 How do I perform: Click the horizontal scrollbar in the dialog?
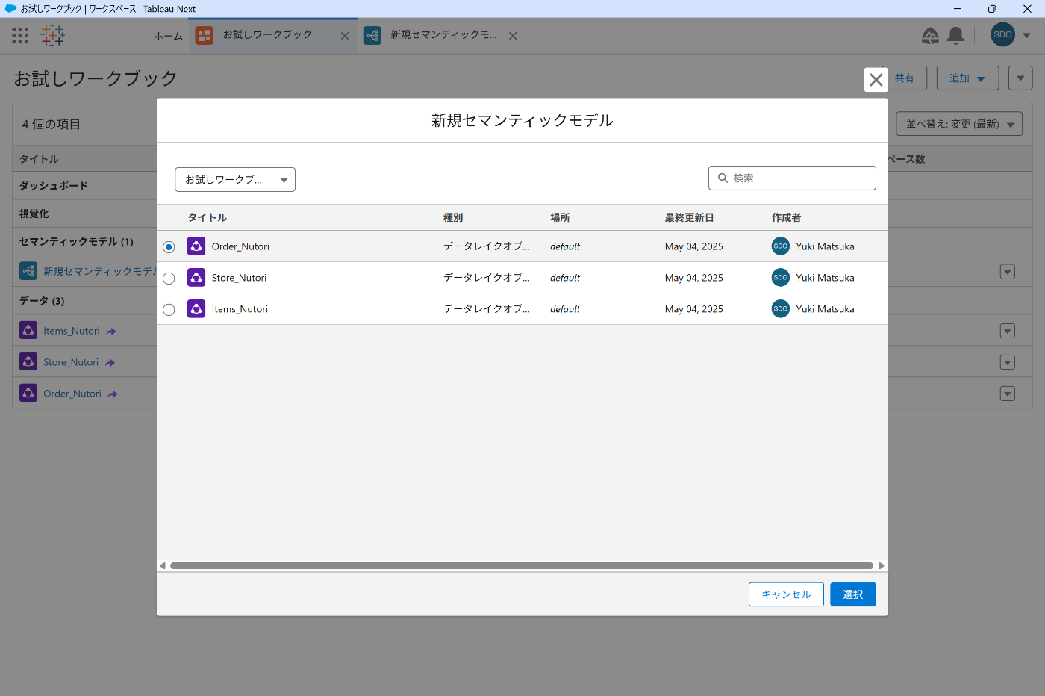tap(522, 565)
